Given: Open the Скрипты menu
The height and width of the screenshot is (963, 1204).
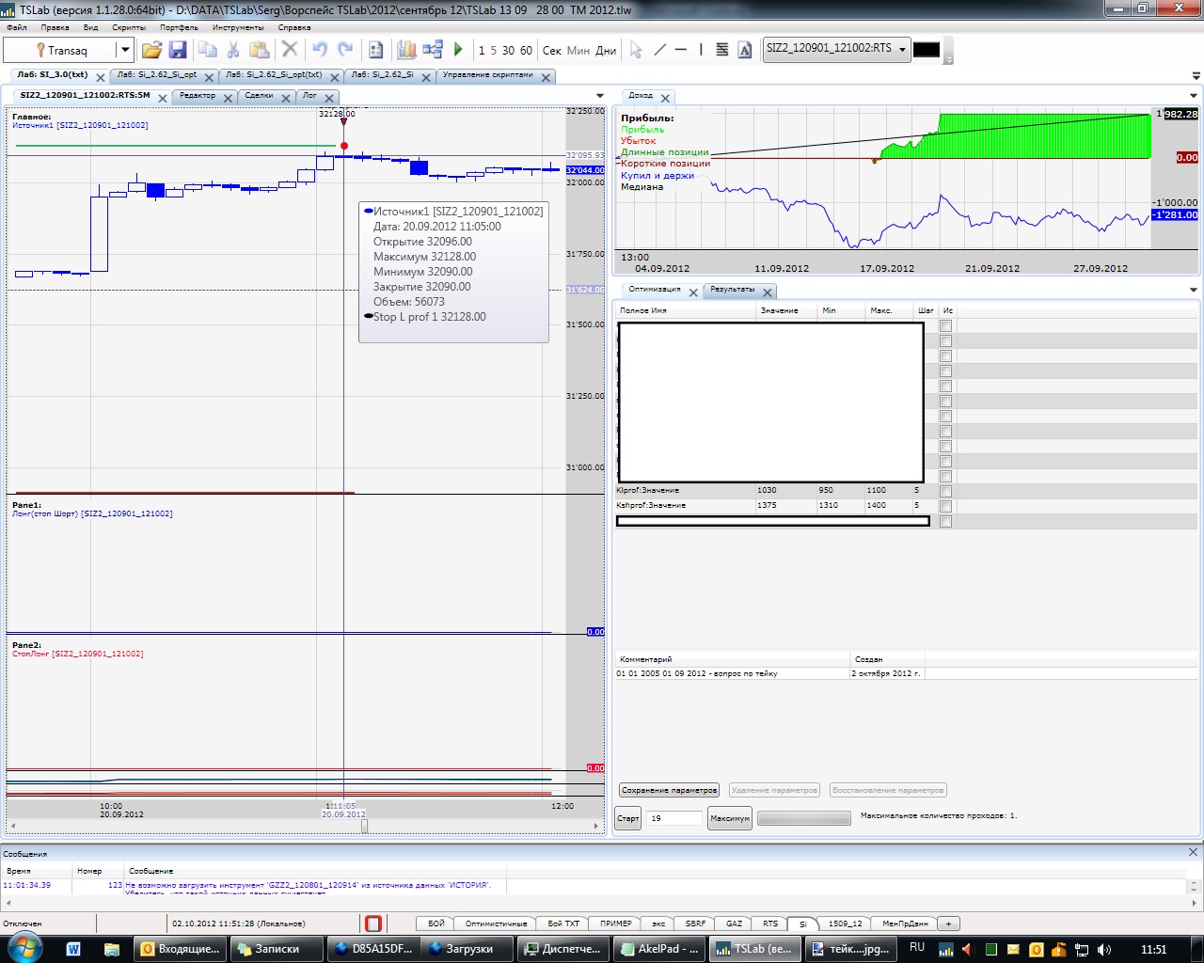Looking at the screenshot, I should coord(129,27).
